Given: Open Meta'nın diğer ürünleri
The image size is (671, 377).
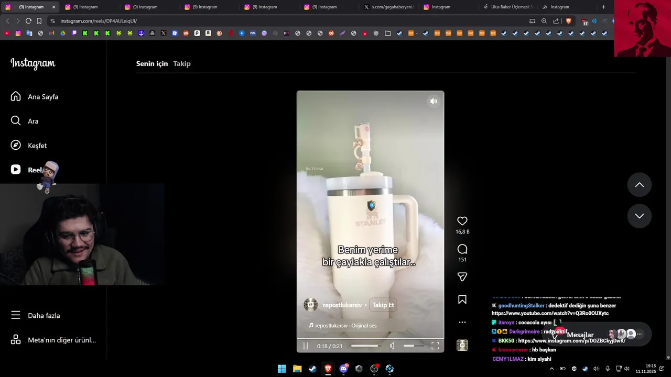Looking at the screenshot, I should (53, 340).
